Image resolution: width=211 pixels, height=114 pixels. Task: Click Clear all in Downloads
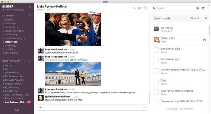click(195, 18)
